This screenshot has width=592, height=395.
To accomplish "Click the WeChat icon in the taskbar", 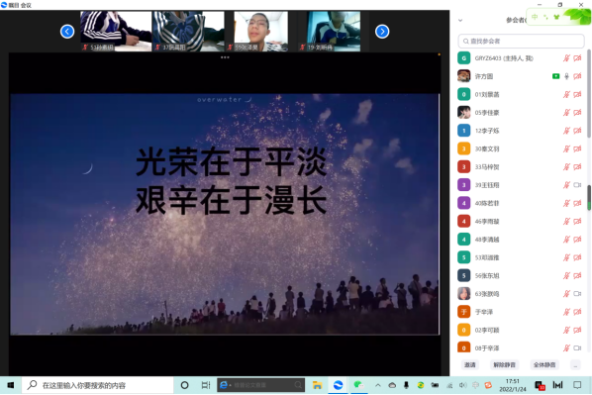I will (358, 385).
